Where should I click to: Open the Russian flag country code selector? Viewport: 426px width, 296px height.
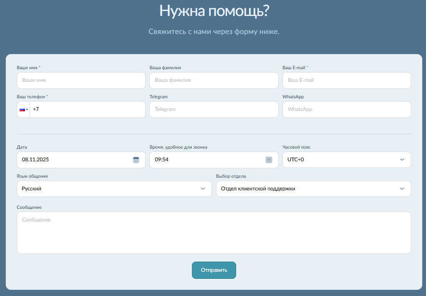[x=23, y=110]
